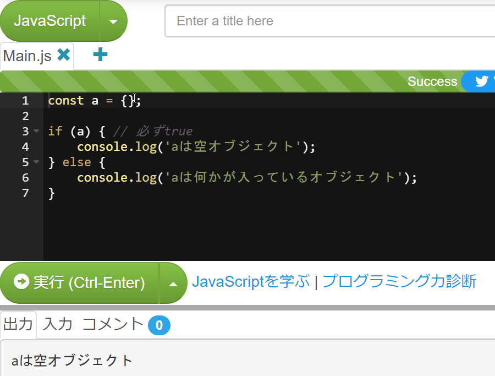Click the 'aは何かが入っているオブジェクト' string
The image size is (495, 376).
[284, 178]
